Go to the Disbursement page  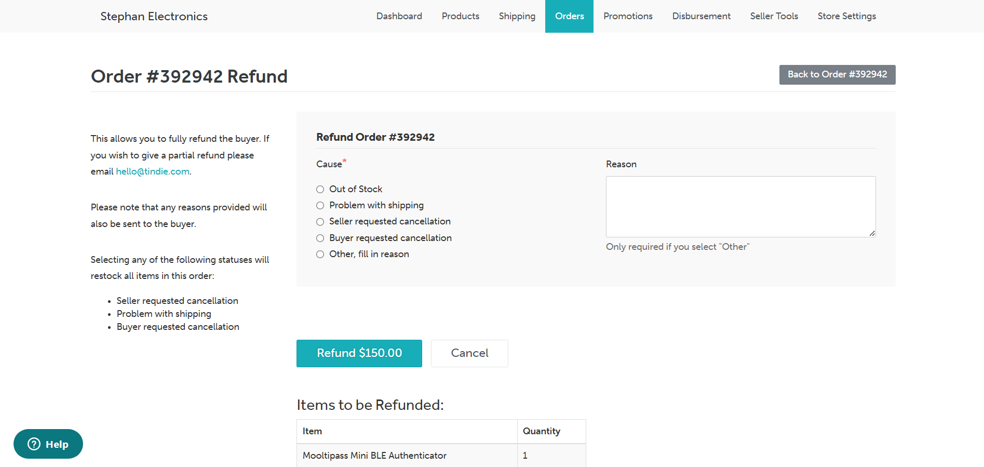click(701, 16)
